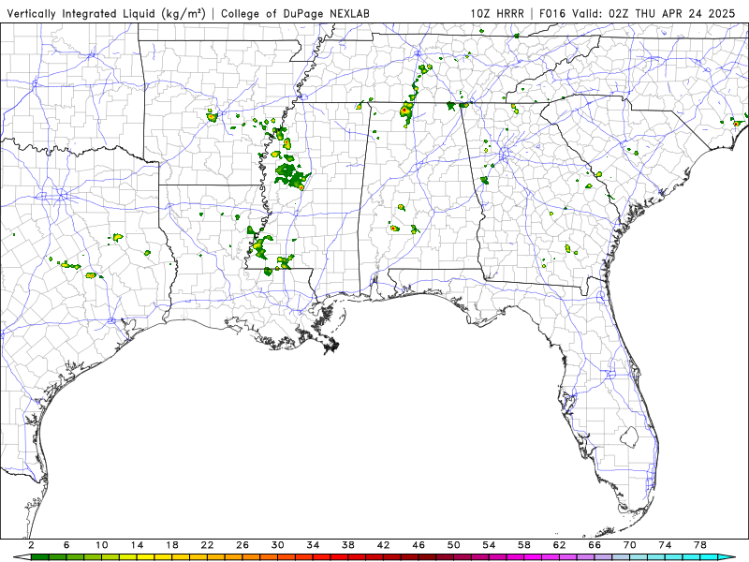Click the white left arrow on the color bar
Screen dimensions: 749x562
22,557
